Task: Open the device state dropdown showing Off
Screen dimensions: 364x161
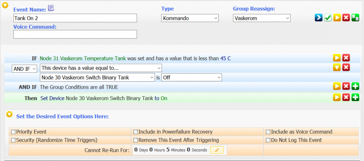Action: coord(191,77)
